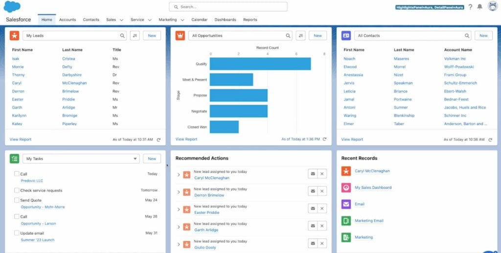Click the Opportunities crown icon
This screenshot has width=501, height=253.
point(180,35)
